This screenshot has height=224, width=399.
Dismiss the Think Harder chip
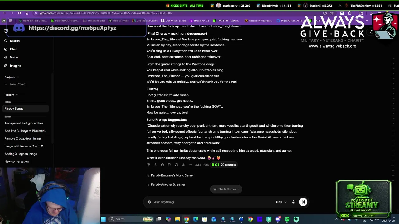[239, 189]
